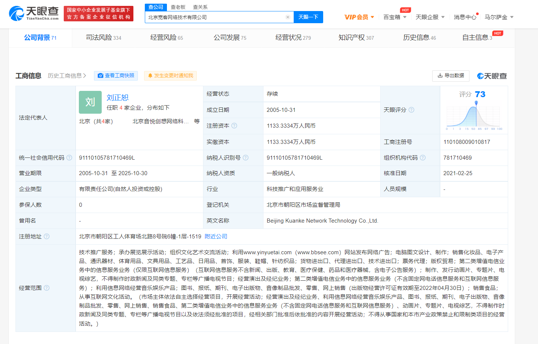Click the red 国家中小企业发展基金旗下 banner
Image resolution: width=538 pixels, height=344 pixels.
pos(98,14)
